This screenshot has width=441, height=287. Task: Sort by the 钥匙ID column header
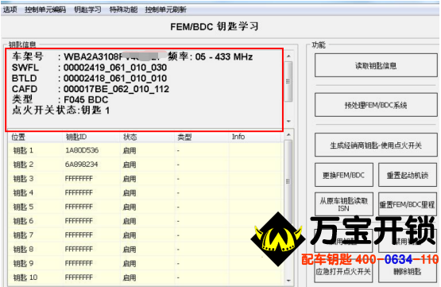(x=91, y=137)
